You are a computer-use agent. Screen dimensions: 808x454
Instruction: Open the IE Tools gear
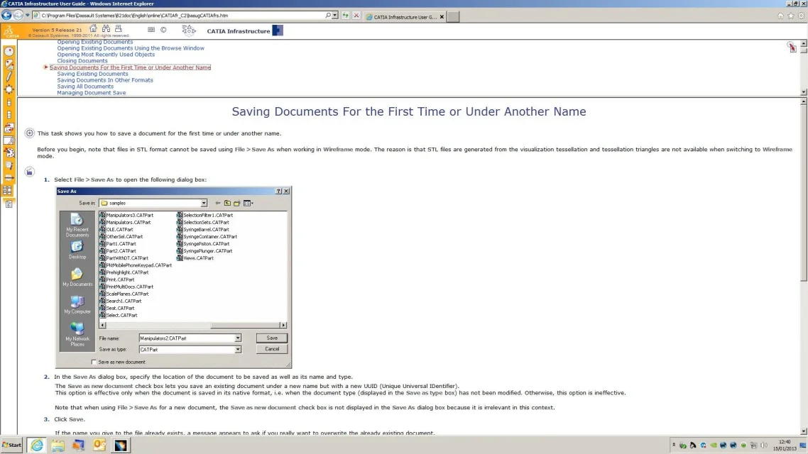802,16
